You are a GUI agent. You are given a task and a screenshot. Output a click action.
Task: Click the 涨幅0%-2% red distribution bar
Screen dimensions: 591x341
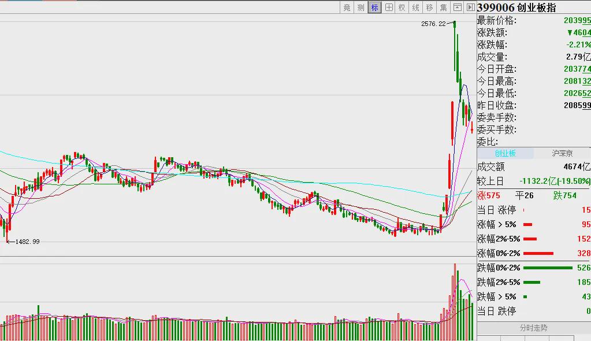point(538,254)
